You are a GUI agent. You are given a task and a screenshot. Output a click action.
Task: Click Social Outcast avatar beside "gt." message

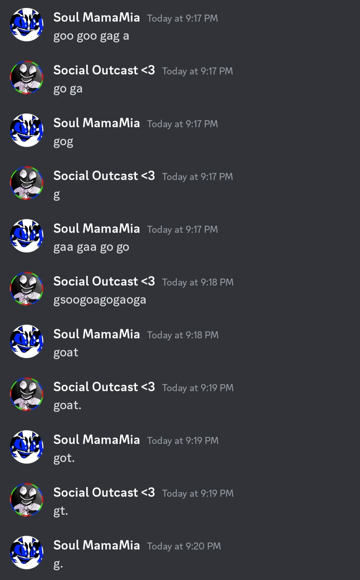point(27,500)
